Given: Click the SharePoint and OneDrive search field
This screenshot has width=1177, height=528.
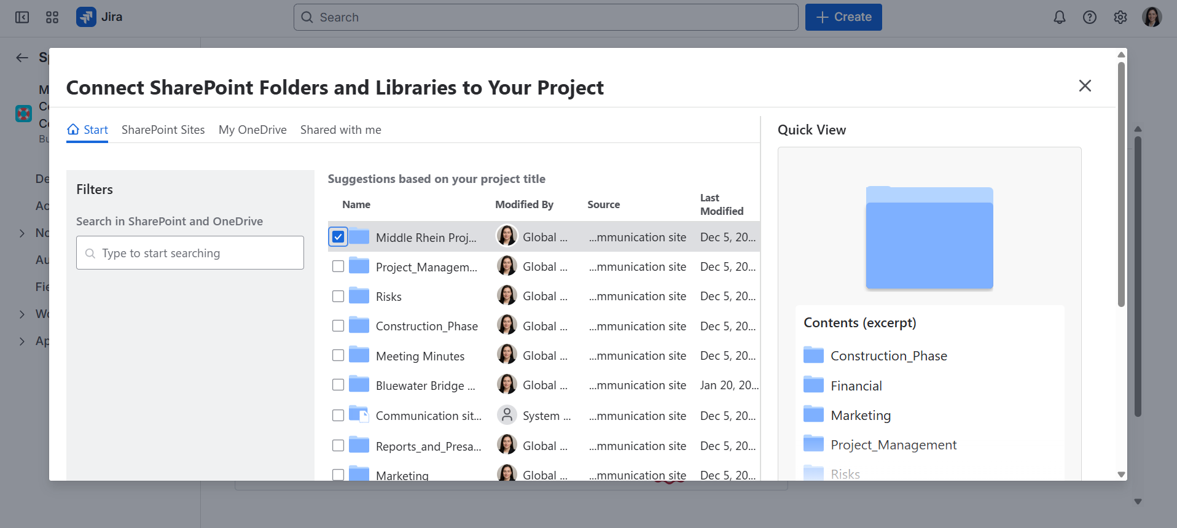Looking at the screenshot, I should pyautogui.click(x=190, y=253).
